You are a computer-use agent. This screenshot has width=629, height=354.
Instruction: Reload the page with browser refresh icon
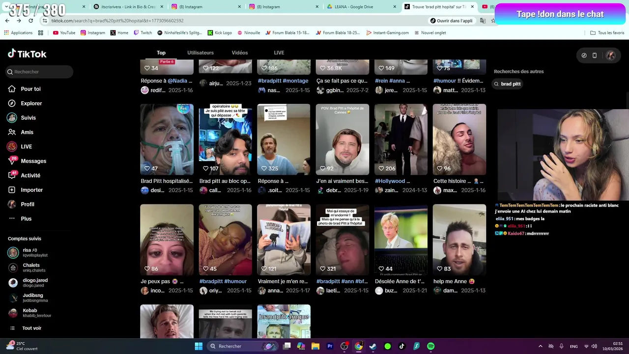pyautogui.click(x=30, y=21)
